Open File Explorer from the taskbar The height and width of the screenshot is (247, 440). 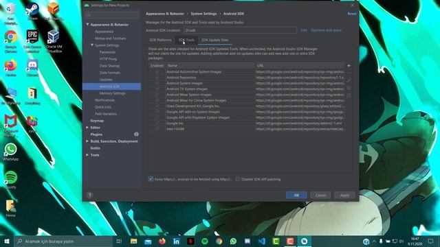point(133,241)
